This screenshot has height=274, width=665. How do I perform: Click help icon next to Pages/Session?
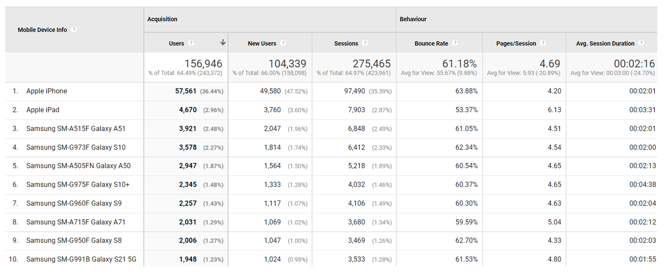pyautogui.click(x=543, y=43)
